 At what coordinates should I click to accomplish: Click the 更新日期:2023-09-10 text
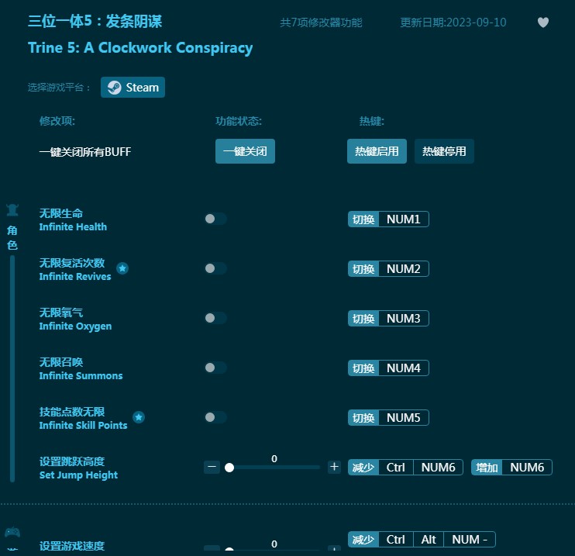pyautogui.click(x=453, y=22)
